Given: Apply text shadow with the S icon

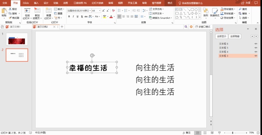Looking at the screenshot, I should (82, 16).
